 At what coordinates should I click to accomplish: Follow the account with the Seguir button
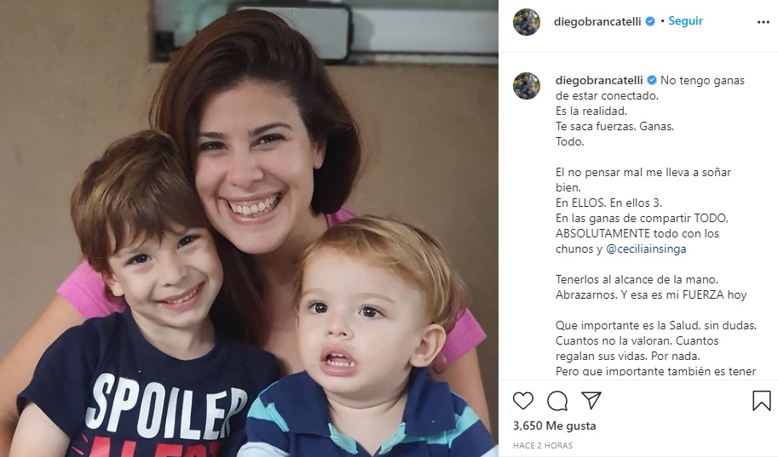[x=685, y=20]
